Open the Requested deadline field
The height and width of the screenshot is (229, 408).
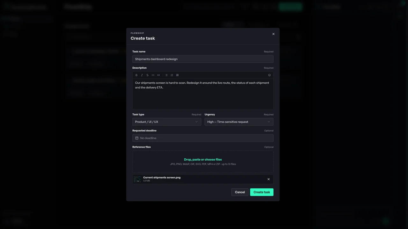pyautogui.click(x=203, y=138)
